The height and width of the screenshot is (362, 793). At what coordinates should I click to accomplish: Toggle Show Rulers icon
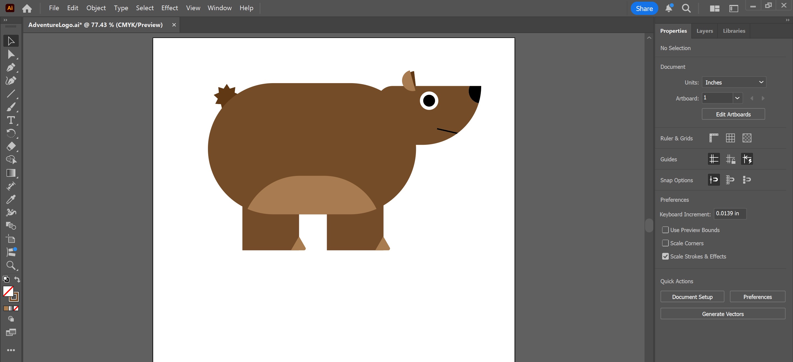click(714, 138)
